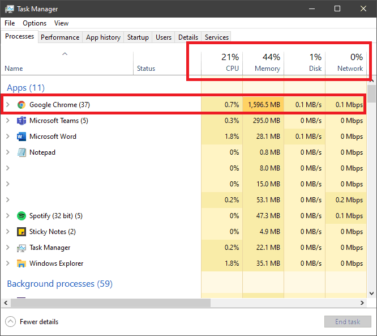Click the Apps (11) group heading
Image resolution: width=377 pixels, height=336 pixels.
[25, 88]
